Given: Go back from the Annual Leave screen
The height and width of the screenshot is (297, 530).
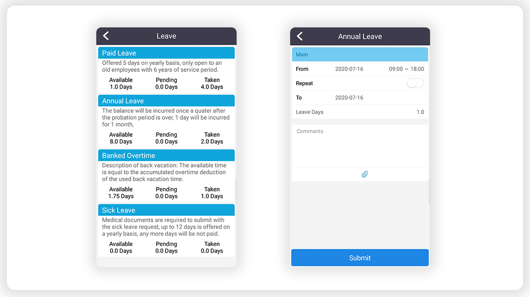Looking at the screenshot, I should click(x=300, y=36).
